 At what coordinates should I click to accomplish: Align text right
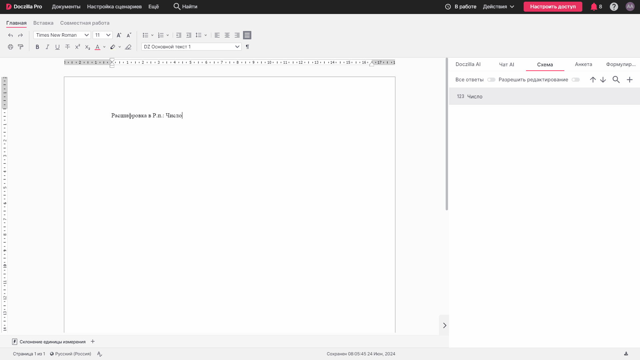pos(237,35)
